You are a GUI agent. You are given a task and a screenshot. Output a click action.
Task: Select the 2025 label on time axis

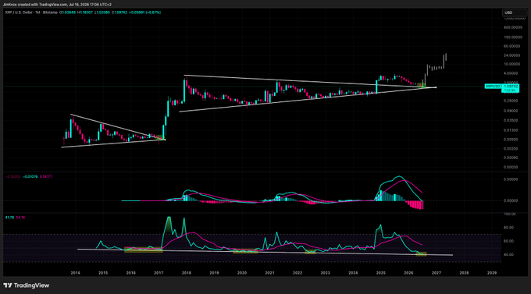[x=380, y=273]
